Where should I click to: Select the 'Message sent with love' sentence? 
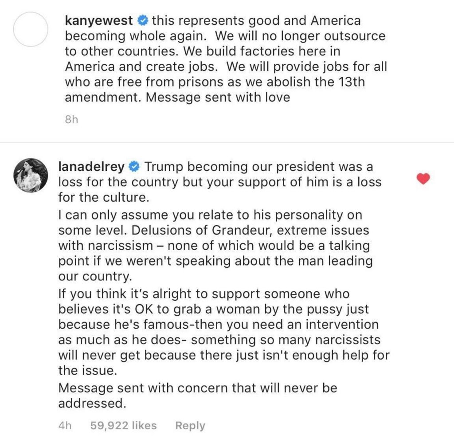[x=218, y=97]
